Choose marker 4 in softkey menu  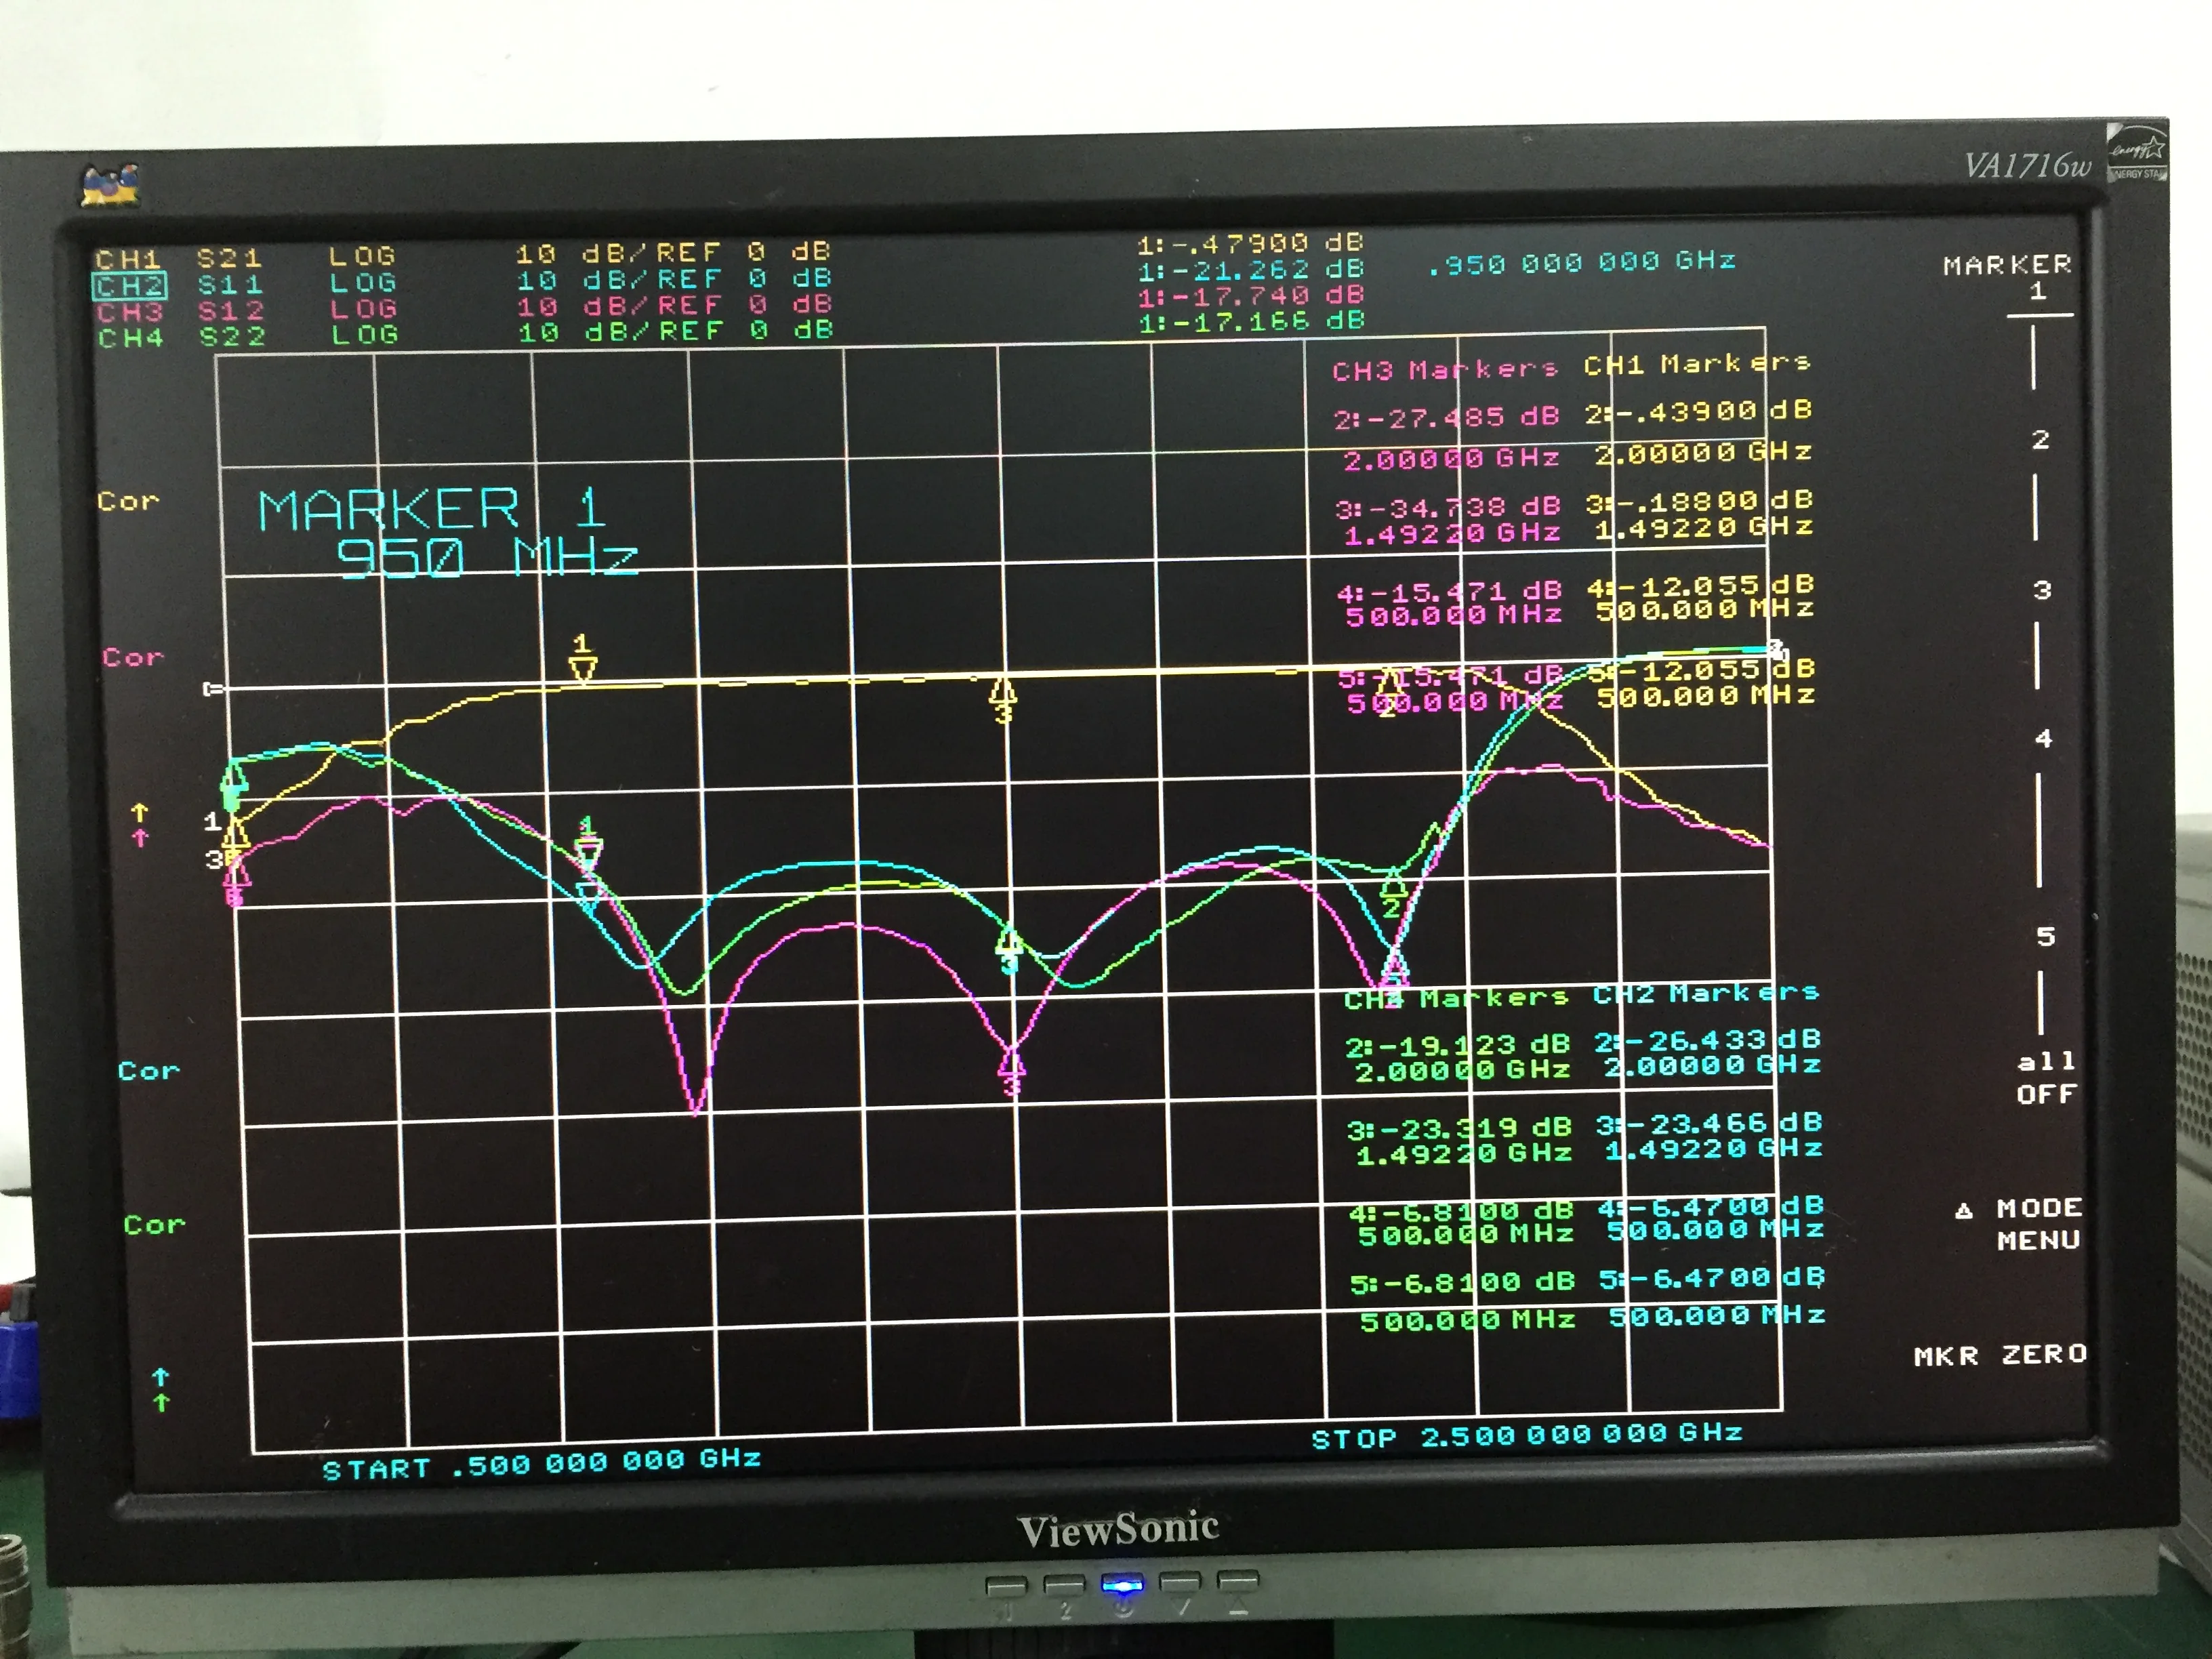[2043, 738]
